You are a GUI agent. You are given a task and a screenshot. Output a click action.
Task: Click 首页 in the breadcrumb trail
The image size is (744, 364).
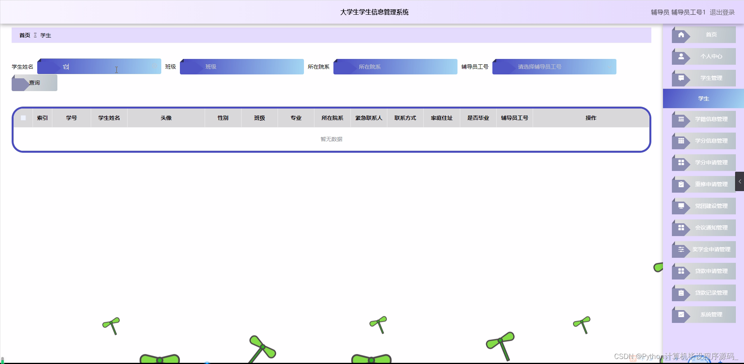click(25, 35)
